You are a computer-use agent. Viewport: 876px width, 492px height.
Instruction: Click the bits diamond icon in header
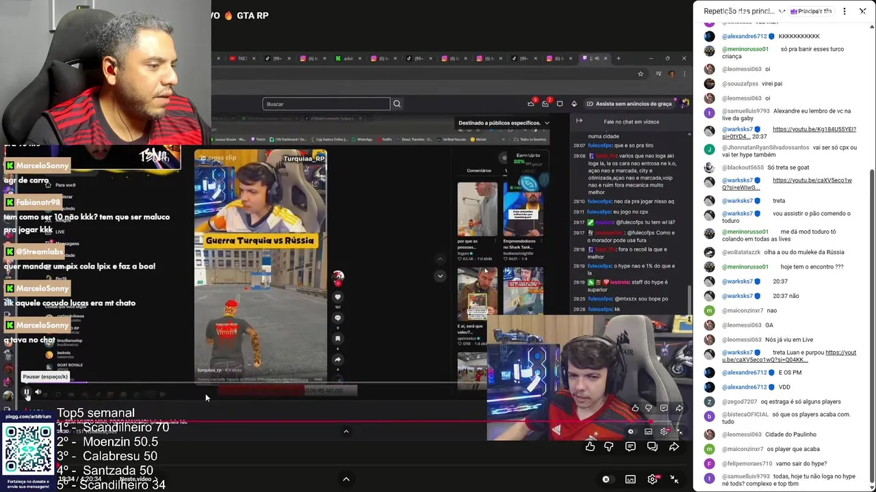[574, 104]
